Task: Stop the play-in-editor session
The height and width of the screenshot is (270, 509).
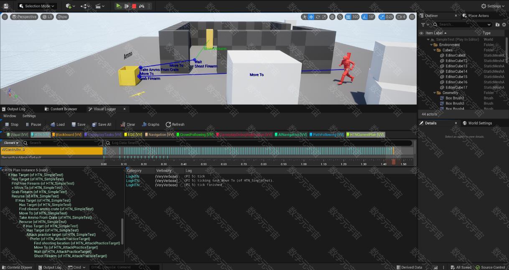Action: coord(134,6)
